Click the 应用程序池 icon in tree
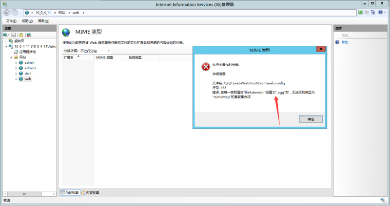The width and height of the screenshot is (390, 206). coord(16,52)
